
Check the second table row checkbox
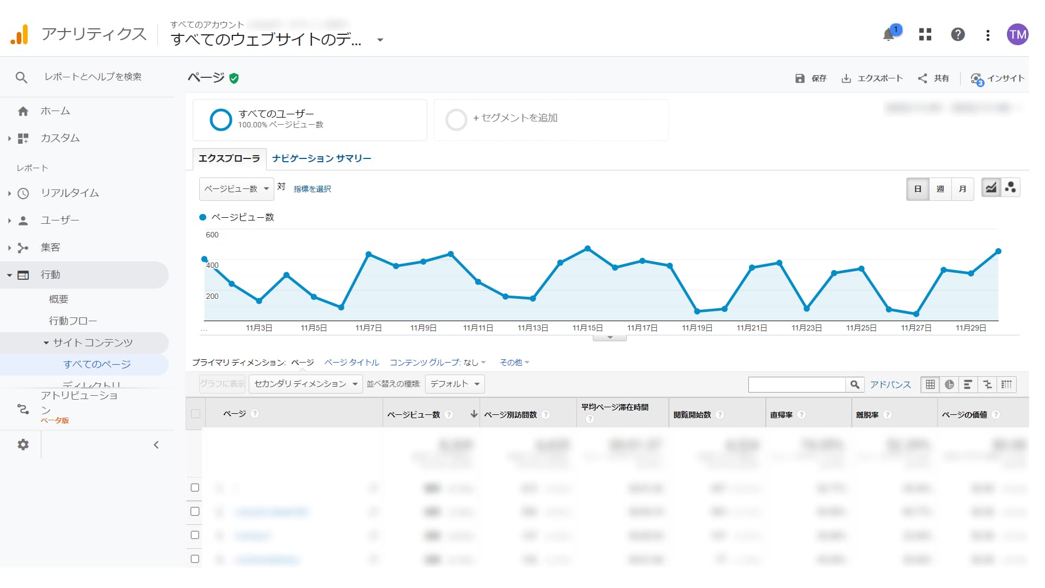pyautogui.click(x=195, y=511)
